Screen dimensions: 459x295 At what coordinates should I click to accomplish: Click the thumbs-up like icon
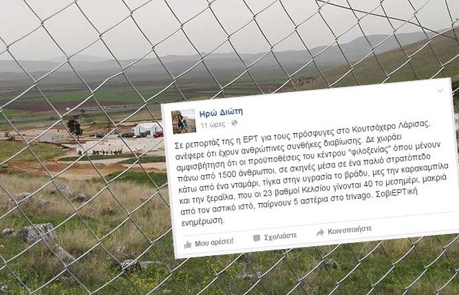point(188,244)
